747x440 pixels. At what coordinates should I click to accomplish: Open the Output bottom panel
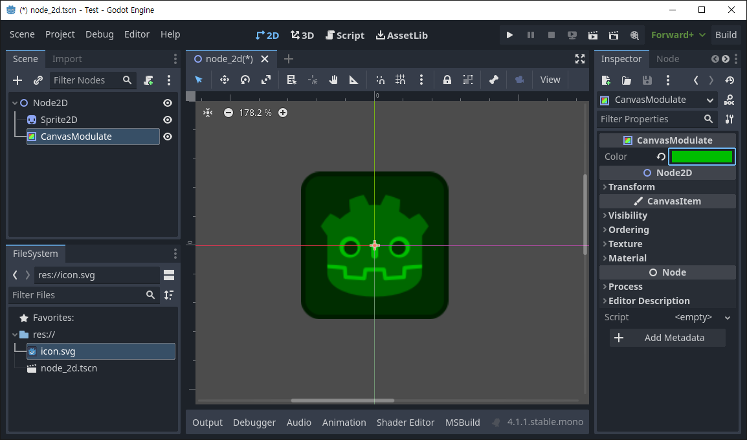click(207, 423)
